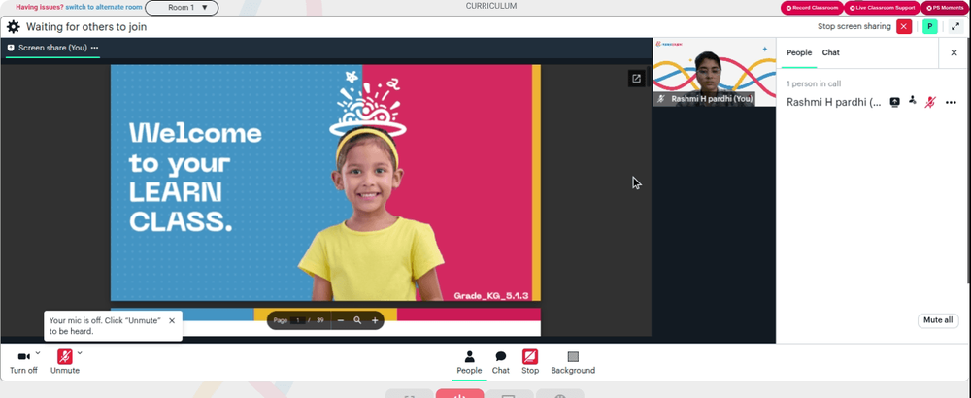Click switch to alternate room link
The width and height of the screenshot is (971, 398).
pyautogui.click(x=104, y=8)
